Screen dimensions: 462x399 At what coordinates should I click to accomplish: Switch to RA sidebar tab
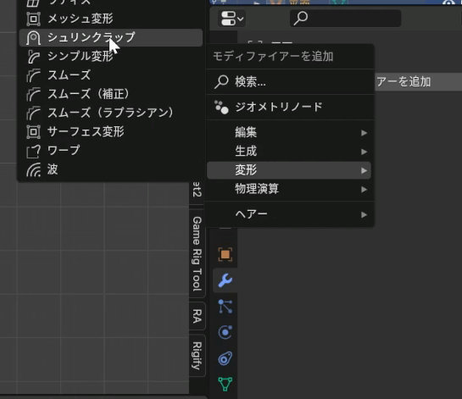[198, 316]
